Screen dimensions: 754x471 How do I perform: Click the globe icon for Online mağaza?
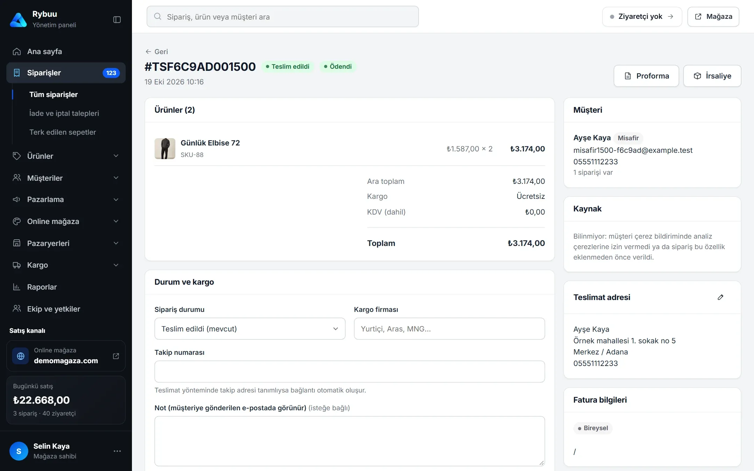coord(21,356)
